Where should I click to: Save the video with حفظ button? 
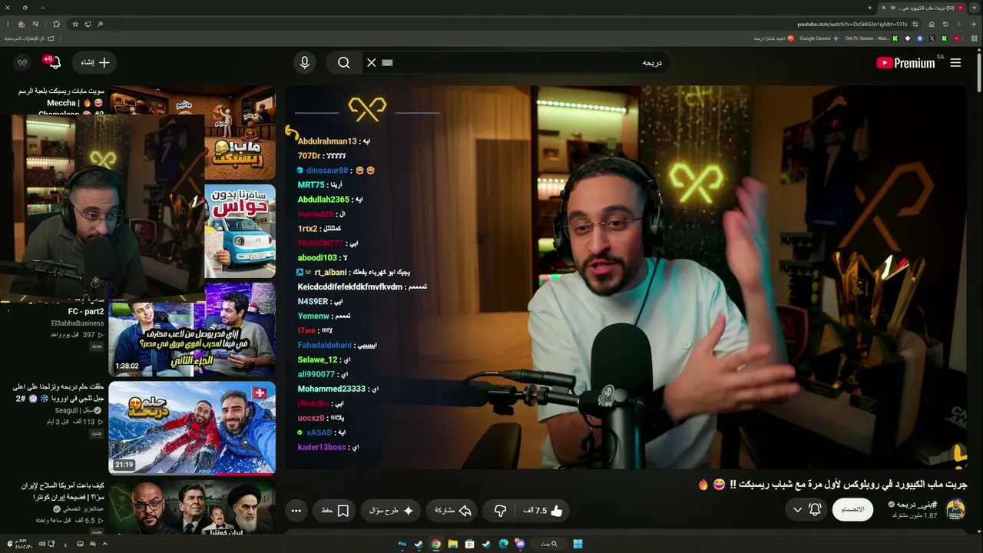[335, 511]
